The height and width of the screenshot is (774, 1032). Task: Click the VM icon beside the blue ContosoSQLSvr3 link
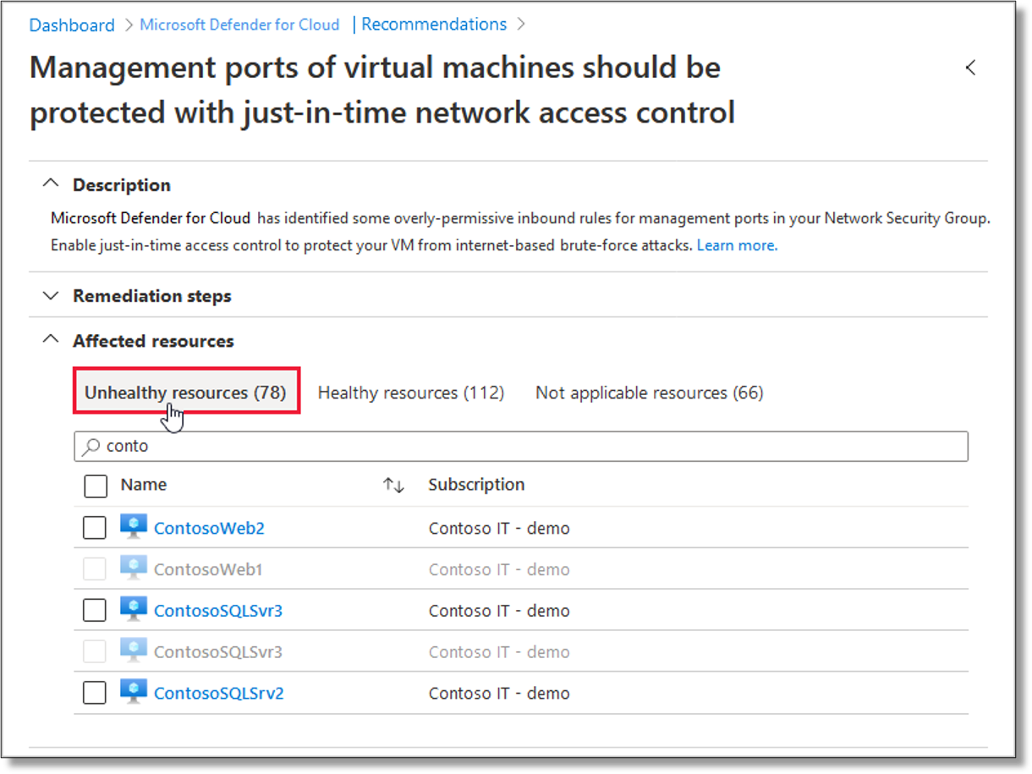(134, 609)
